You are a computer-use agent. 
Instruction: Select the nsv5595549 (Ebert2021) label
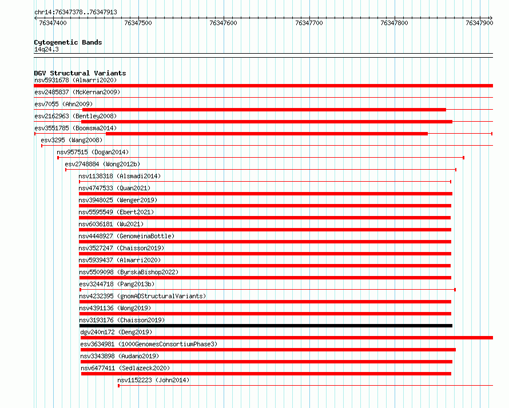click(x=116, y=212)
